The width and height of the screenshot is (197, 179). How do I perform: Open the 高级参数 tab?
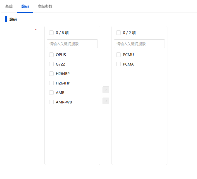(45, 6)
